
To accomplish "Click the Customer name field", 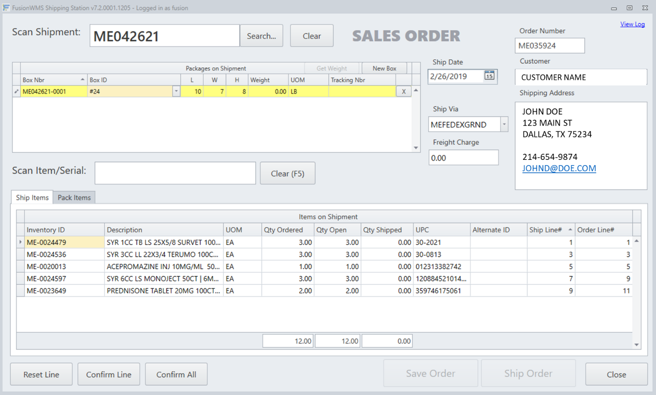I will [x=581, y=77].
